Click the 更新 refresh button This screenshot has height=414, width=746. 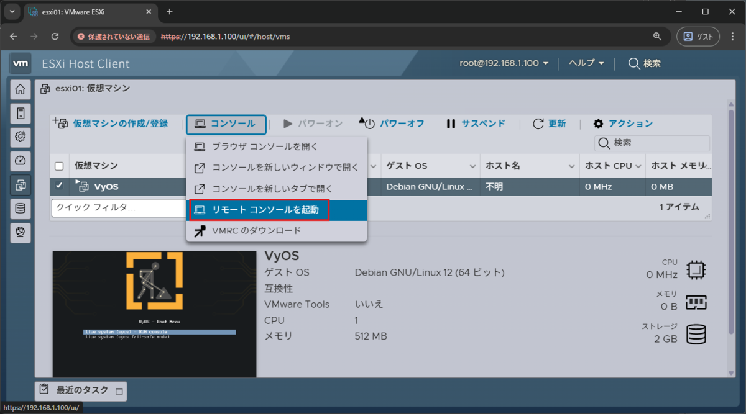pyautogui.click(x=550, y=124)
